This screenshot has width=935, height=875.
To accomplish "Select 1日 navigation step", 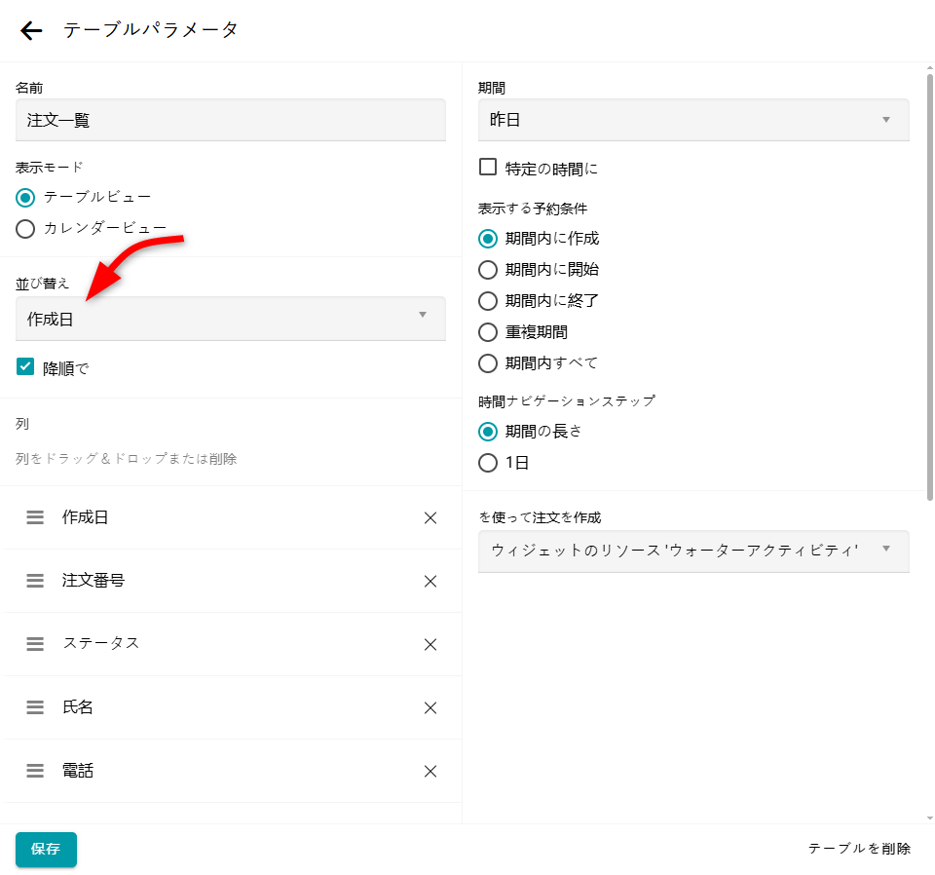I will click(x=488, y=463).
